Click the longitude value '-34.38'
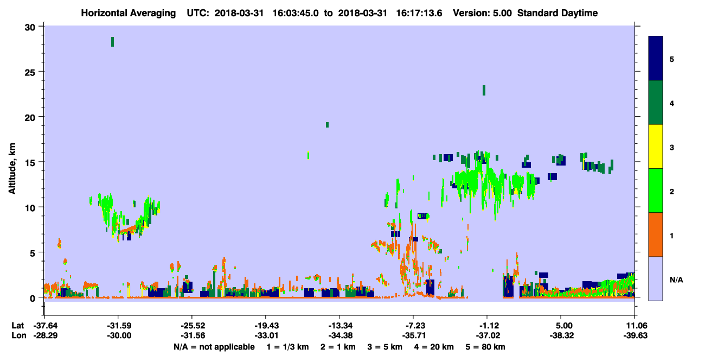705x362 pixels. click(x=339, y=336)
